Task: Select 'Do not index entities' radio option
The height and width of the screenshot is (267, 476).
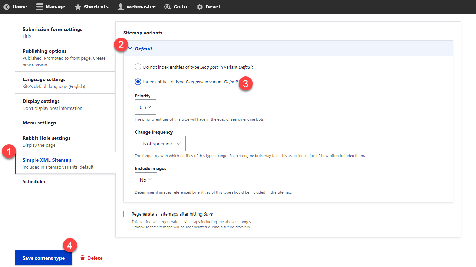Action: point(138,67)
